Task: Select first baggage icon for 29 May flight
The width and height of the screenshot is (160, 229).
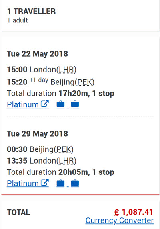Action: tap(60, 183)
